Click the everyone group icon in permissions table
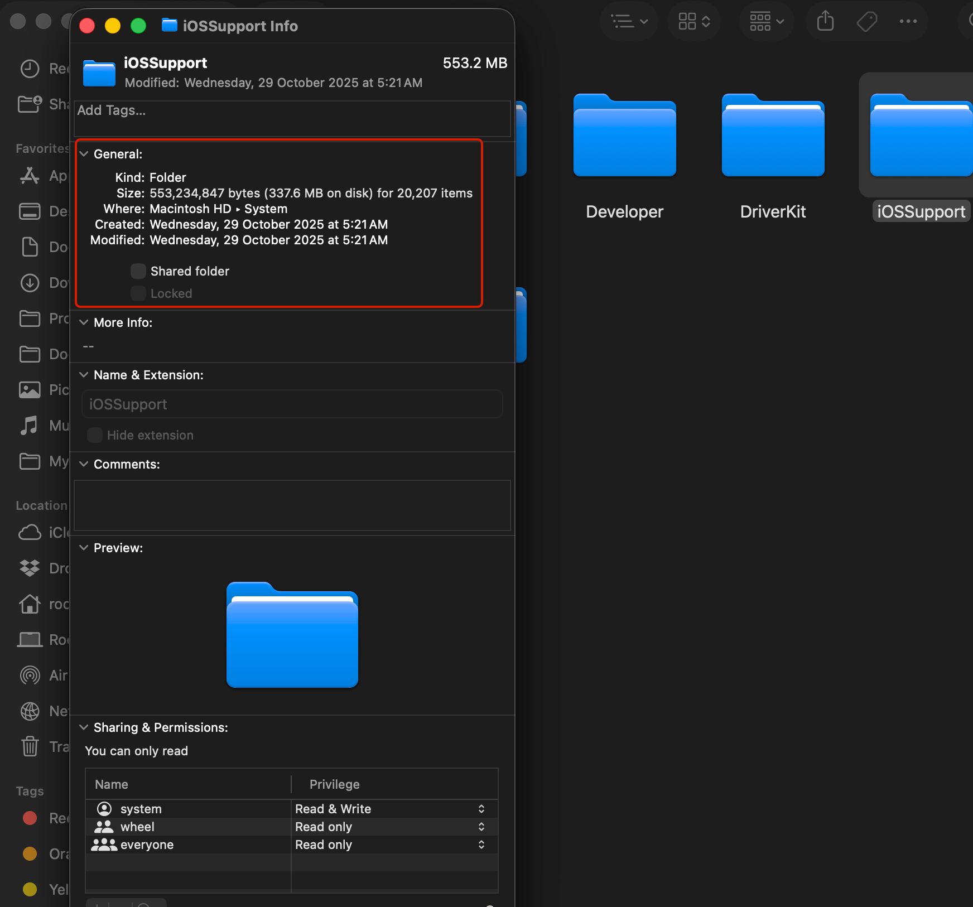This screenshot has width=973, height=907. [104, 845]
